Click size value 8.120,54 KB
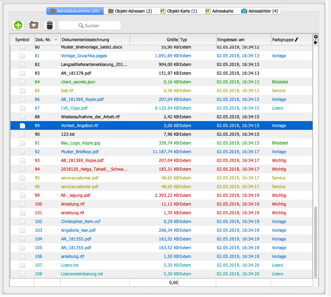This screenshot has width=331, height=297. pyautogui.click(x=167, y=108)
